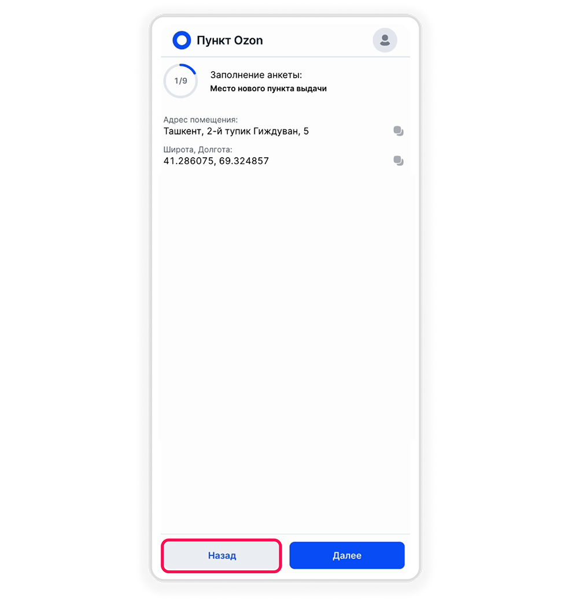Screen dimensions: 568x602
Task: Click the Заполнение анкеты heading
Action: [256, 75]
